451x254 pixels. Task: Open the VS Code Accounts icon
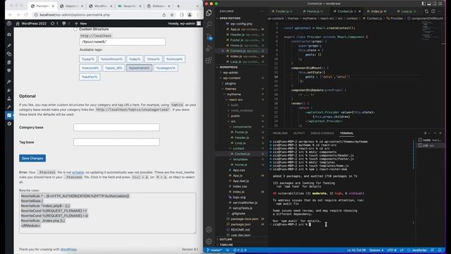click(x=209, y=229)
